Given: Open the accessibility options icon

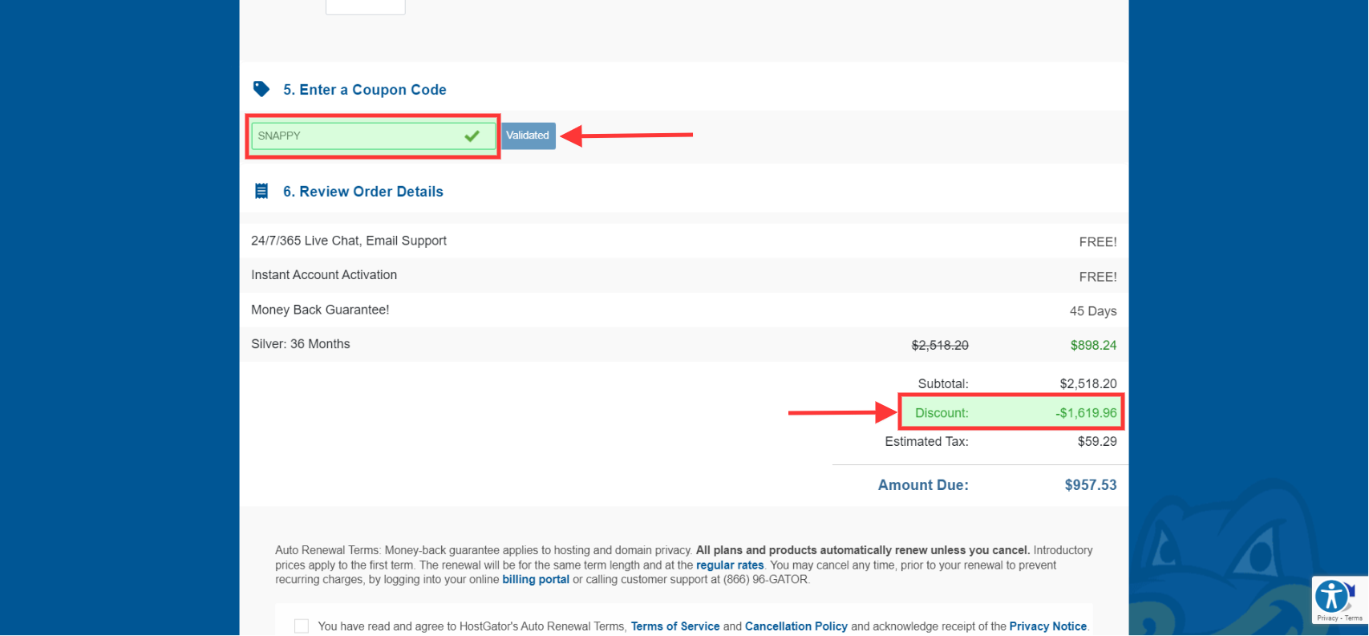Looking at the screenshot, I should tap(1332, 596).
